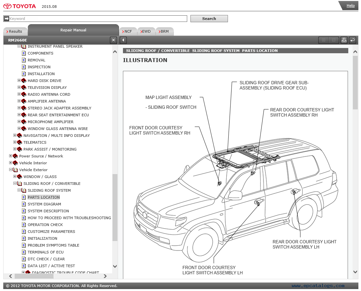Collapse the SLIDING ROOF SYSTEM node
361x291 pixels.
pos(19,190)
